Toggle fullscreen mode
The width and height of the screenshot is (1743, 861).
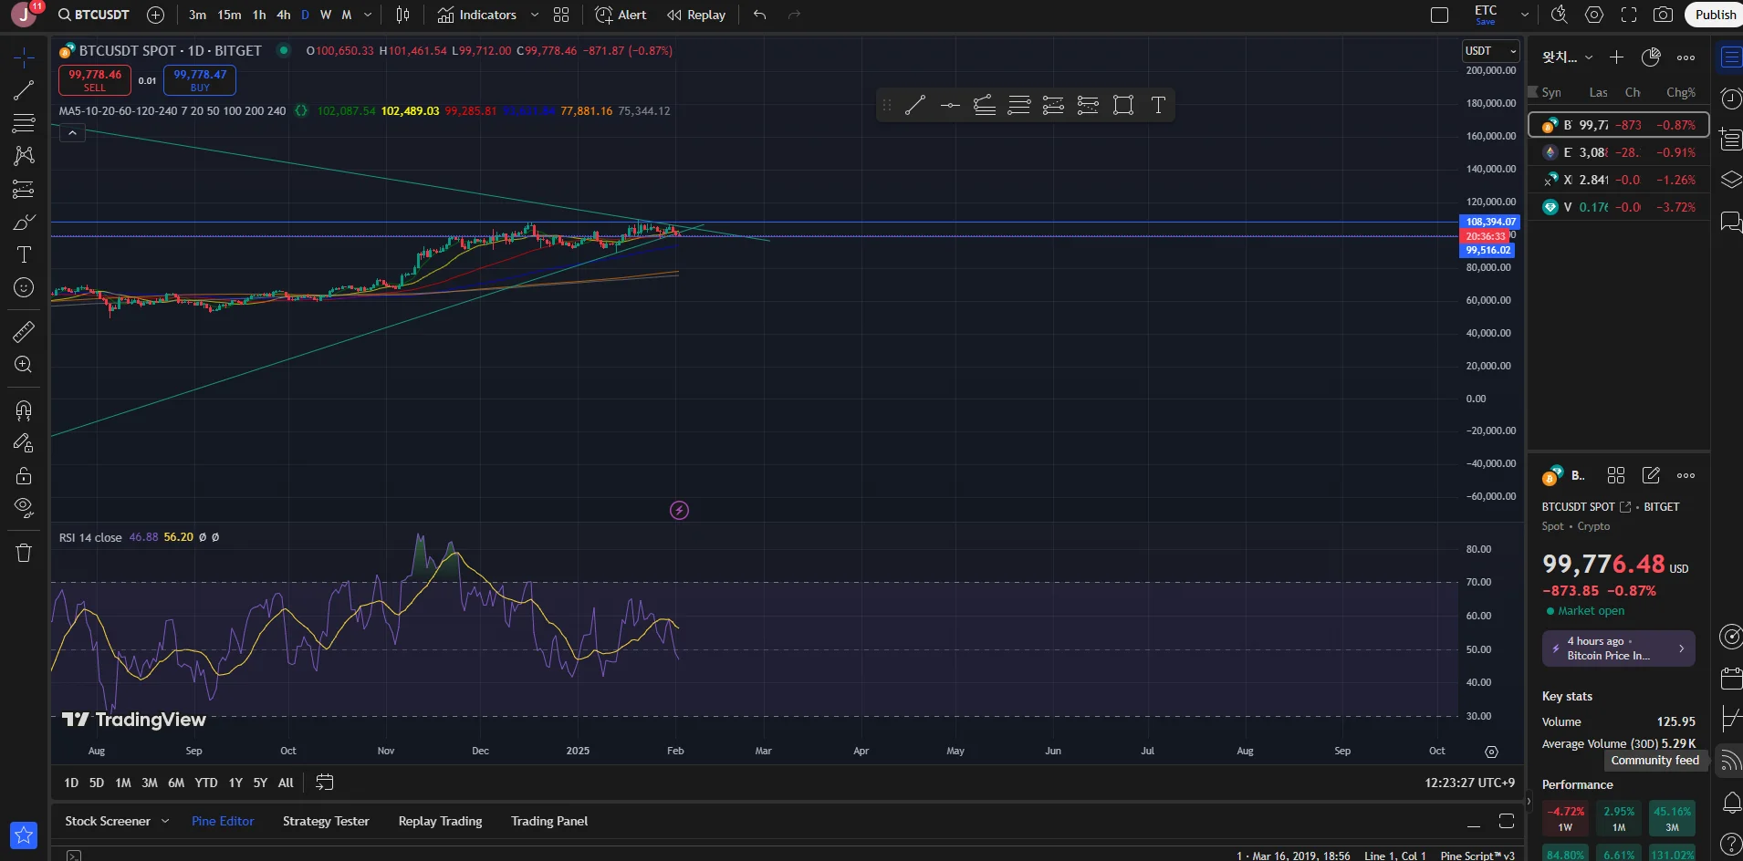pos(1629,15)
